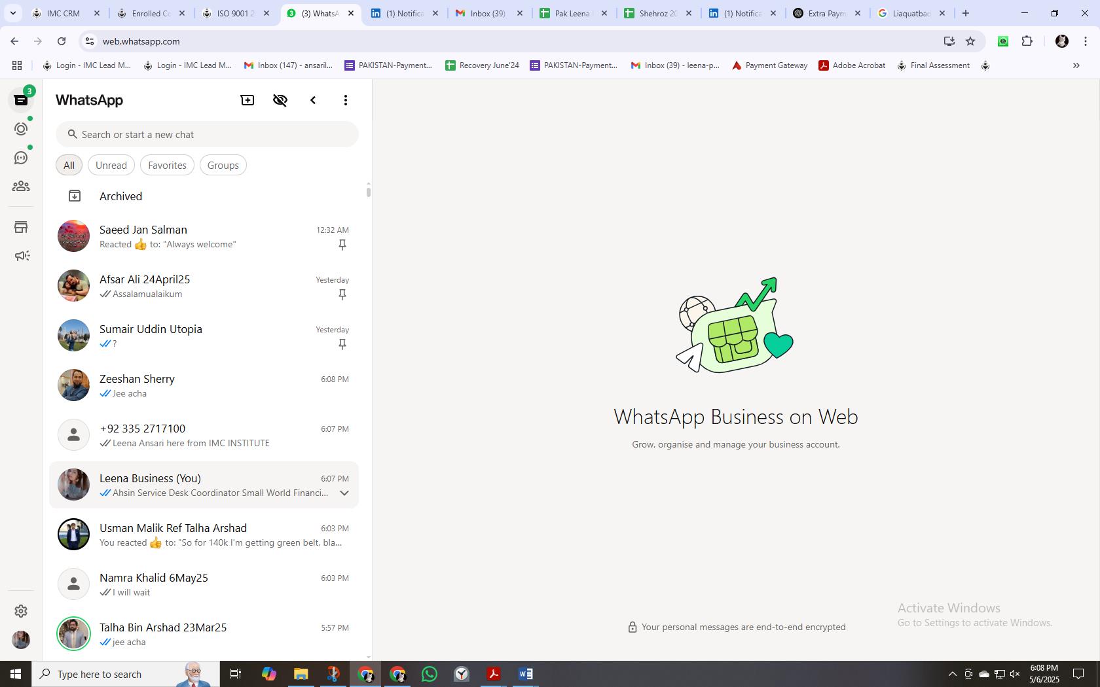
Task: Open Usman Malik Ref Talha Arshad chat
Action: (204, 535)
